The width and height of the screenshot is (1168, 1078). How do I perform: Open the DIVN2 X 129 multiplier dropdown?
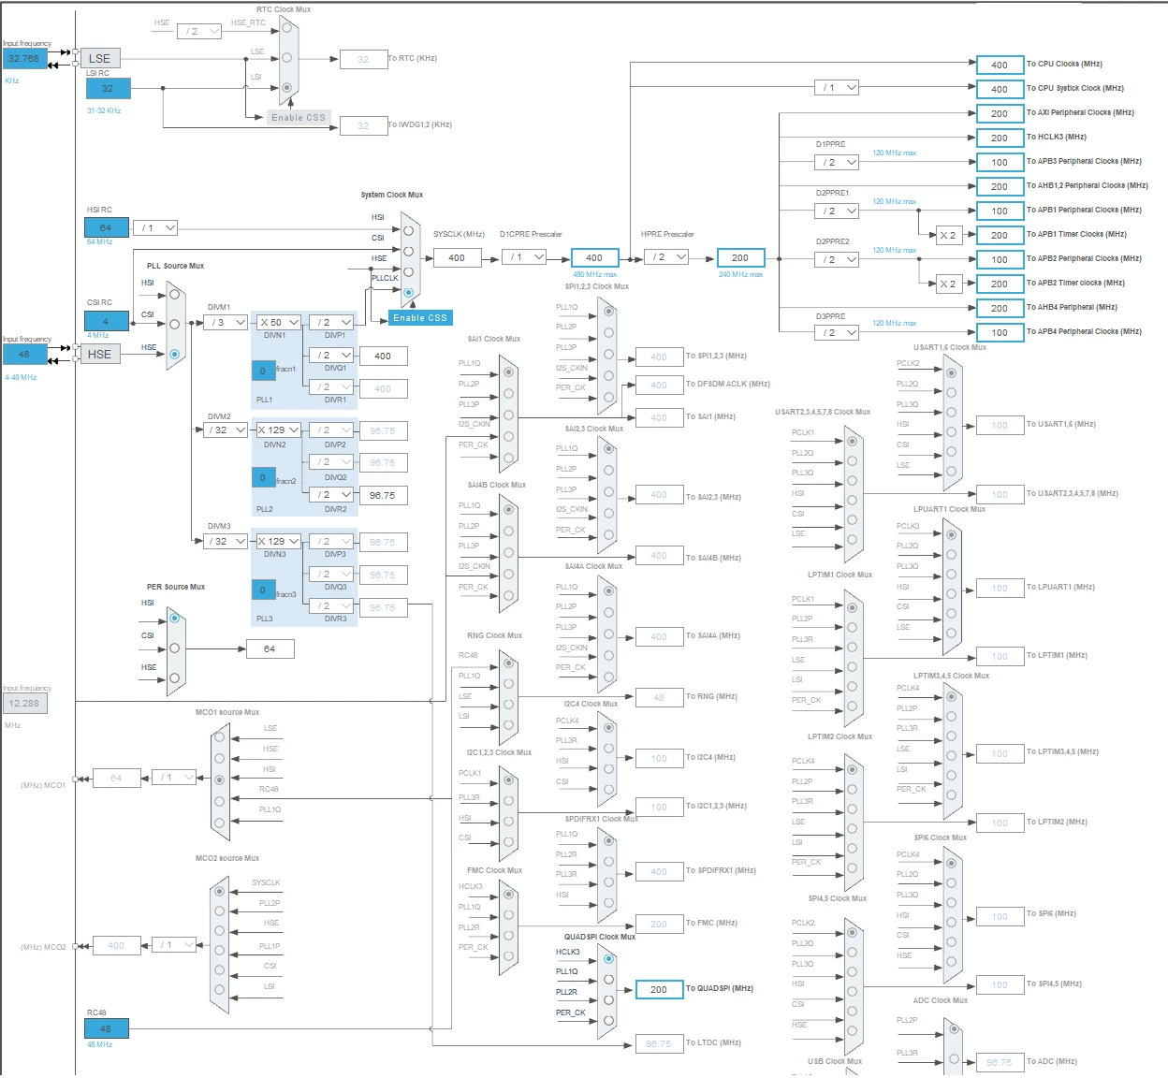point(279,430)
